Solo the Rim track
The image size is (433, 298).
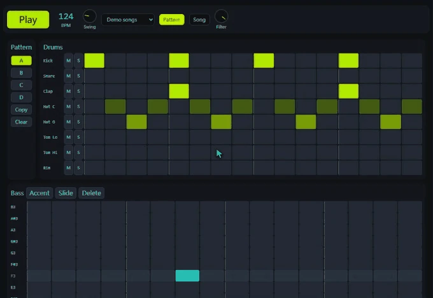[x=78, y=168]
